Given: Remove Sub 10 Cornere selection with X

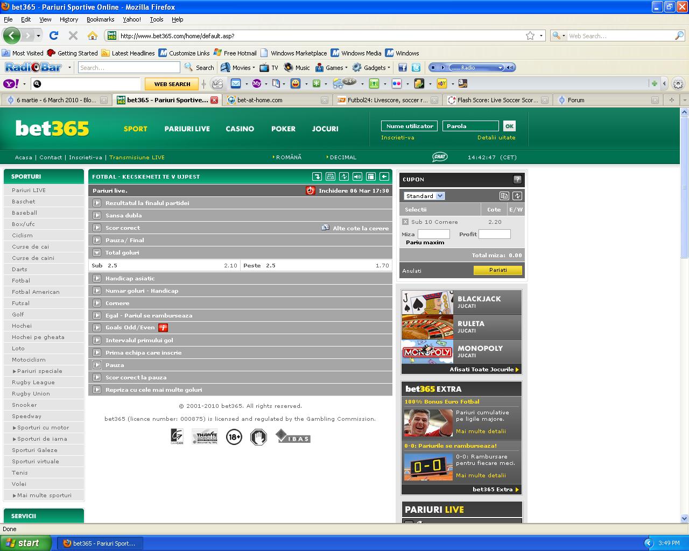Looking at the screenshot, I should [405, 222].
